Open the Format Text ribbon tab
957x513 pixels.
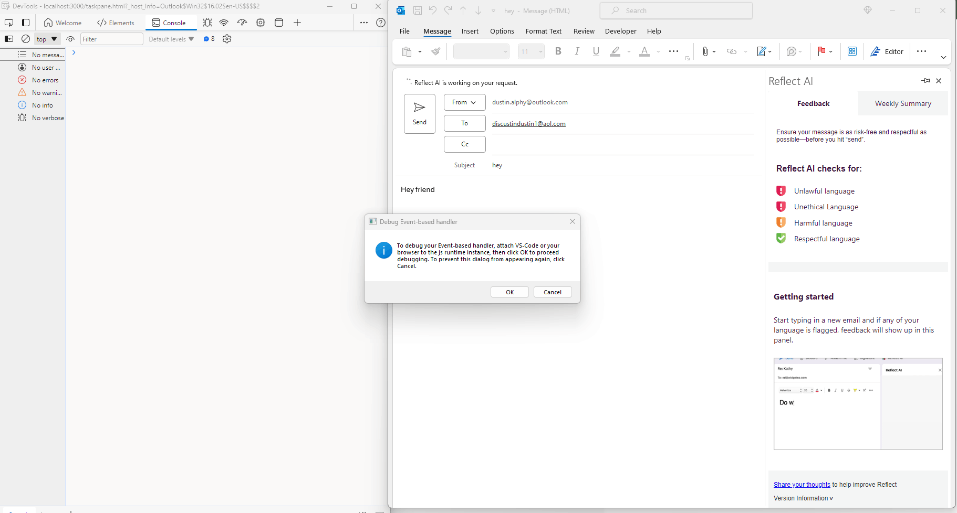(543, 31)
